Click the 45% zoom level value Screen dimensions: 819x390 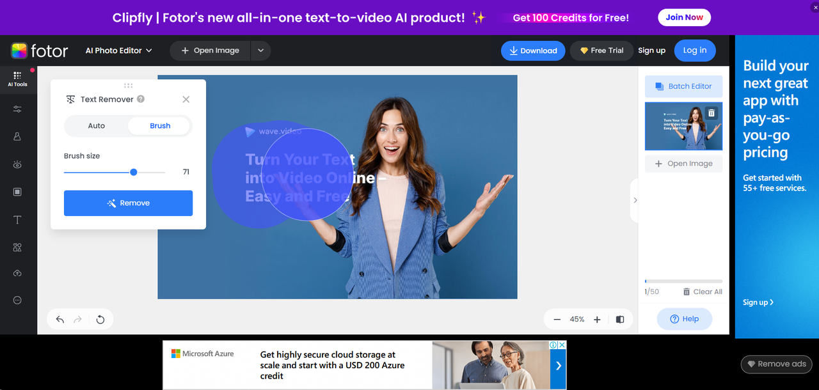pyautogui.click(x=577, y=319)
